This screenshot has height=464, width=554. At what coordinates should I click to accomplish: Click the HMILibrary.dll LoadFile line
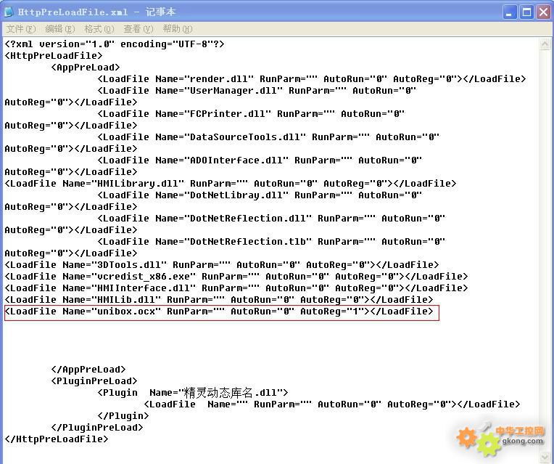point(231,184)
